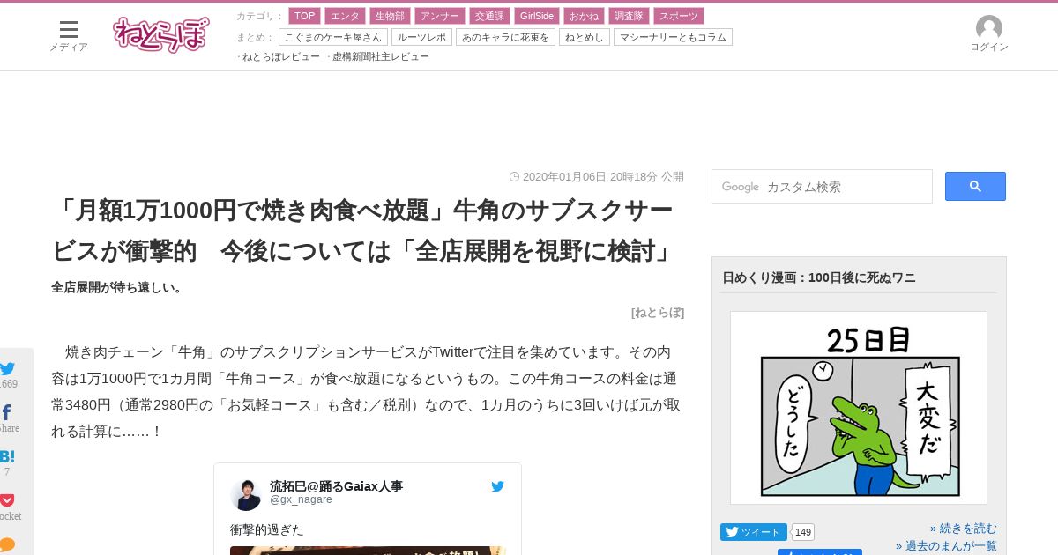Click the @gx_nagare handle
The image size is (1058, 555).
(301, 499)
